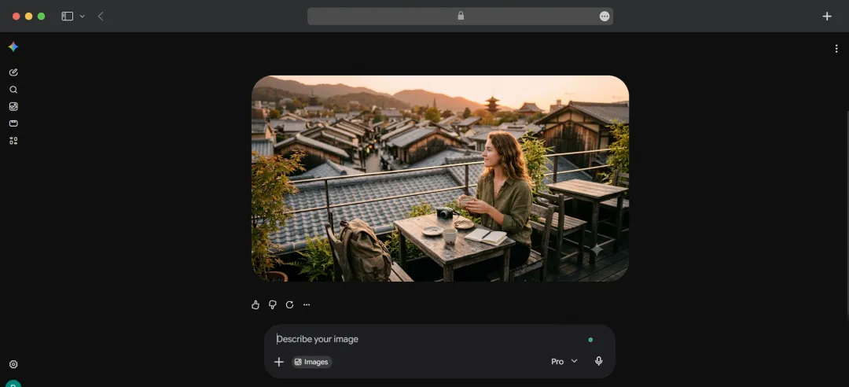This screenshot has width=849, height=387.
Task: Open search from the magnifier sidebar icon
Action: [x=13, y=90]
